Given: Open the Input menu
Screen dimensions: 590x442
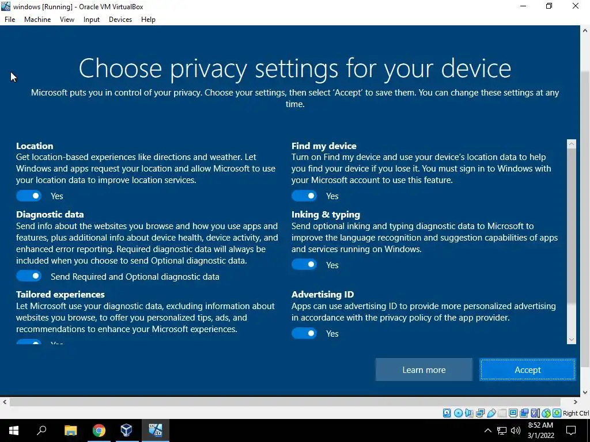Looking at the screenshot, I should tap(92, 20).
